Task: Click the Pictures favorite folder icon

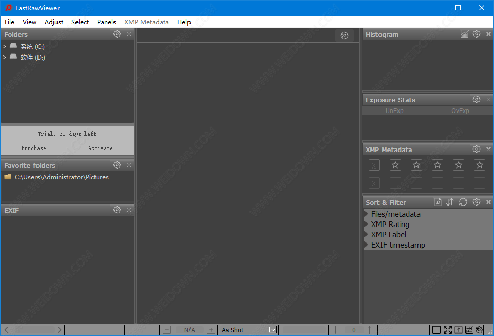Action: [x=8, y=177]
